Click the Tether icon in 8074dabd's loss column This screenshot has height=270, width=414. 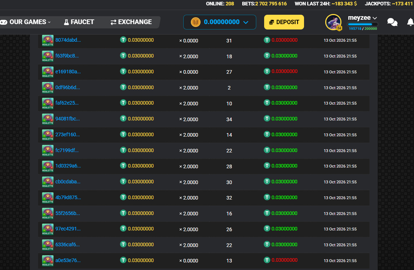(x=267, y=40)
